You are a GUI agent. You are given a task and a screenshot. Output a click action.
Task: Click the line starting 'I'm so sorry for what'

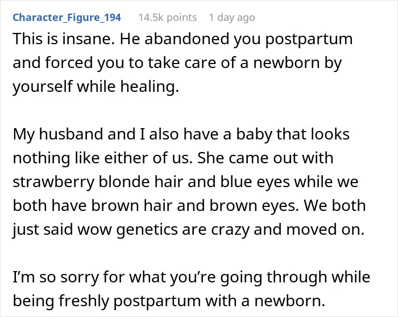pyautogui.click(x=192, y=277)
